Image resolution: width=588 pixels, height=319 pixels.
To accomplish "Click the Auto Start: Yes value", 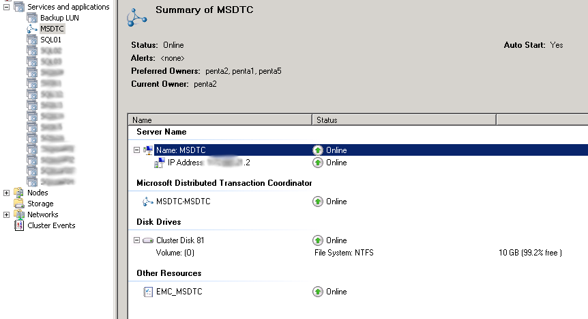I will tap(557, 45).
